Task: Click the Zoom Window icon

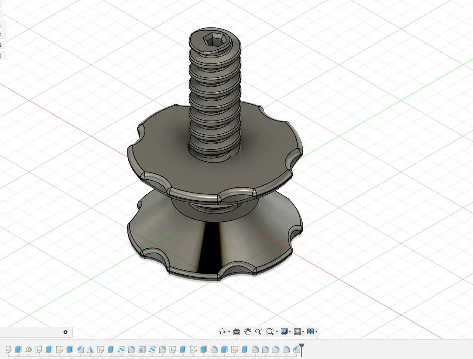Action: 270,332
